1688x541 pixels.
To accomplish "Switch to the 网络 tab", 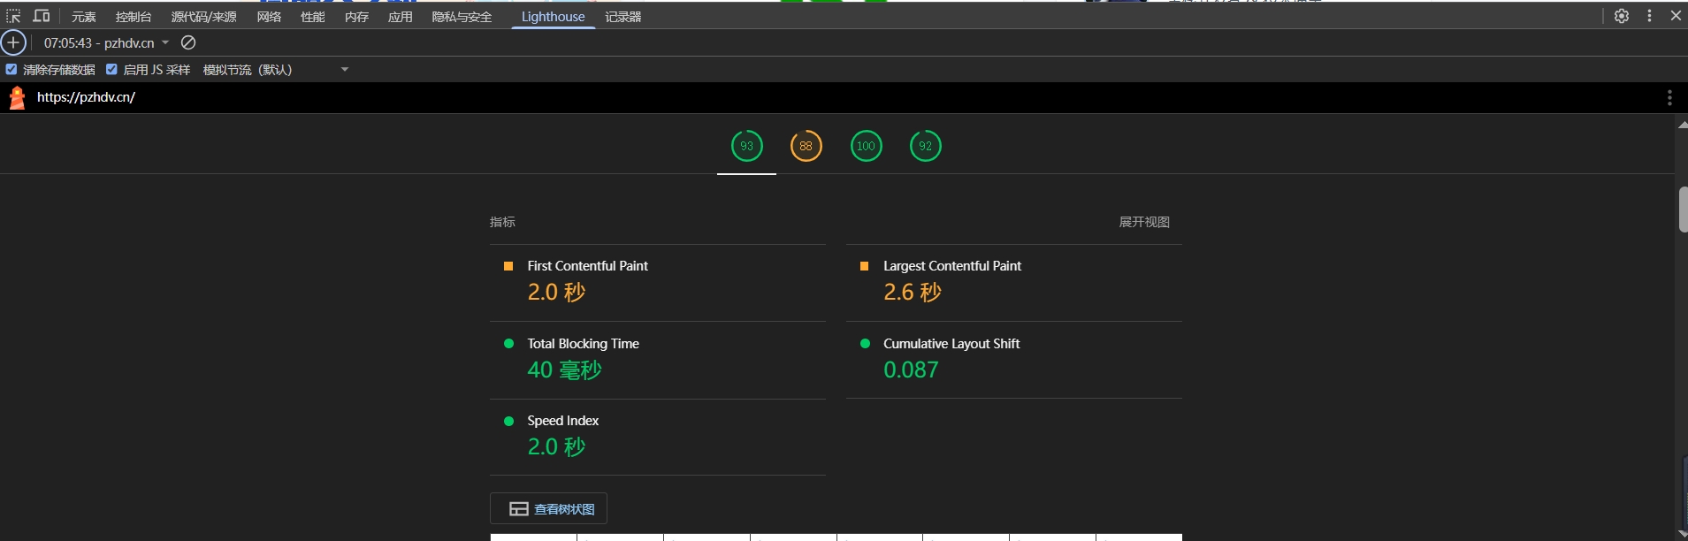I will tap(269, 17).
